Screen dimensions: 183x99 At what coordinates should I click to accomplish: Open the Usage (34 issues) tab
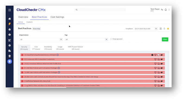click(60, 48)
